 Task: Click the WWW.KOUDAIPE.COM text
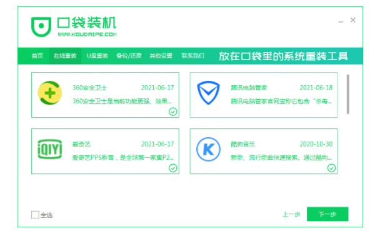(87, 34)
